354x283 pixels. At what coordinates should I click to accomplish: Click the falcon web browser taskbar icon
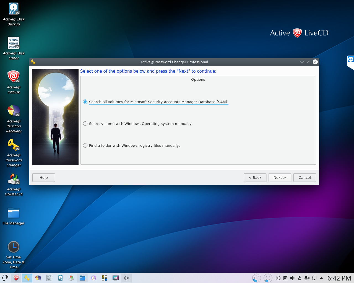tap(93, 278)
